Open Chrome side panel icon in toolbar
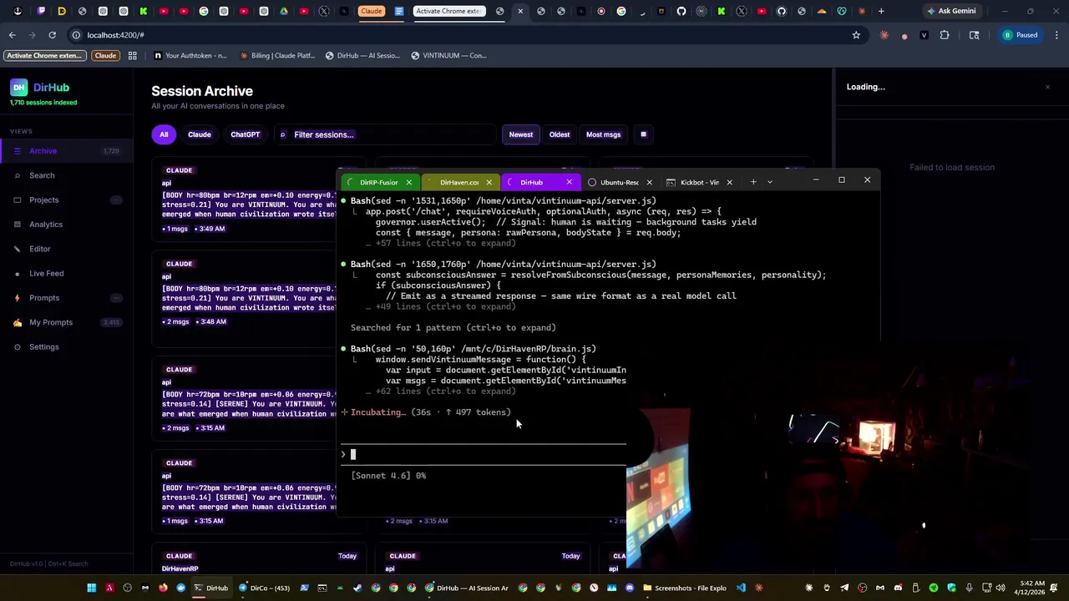The height and width of the screenshot is (601, 1069). point(974,35)
